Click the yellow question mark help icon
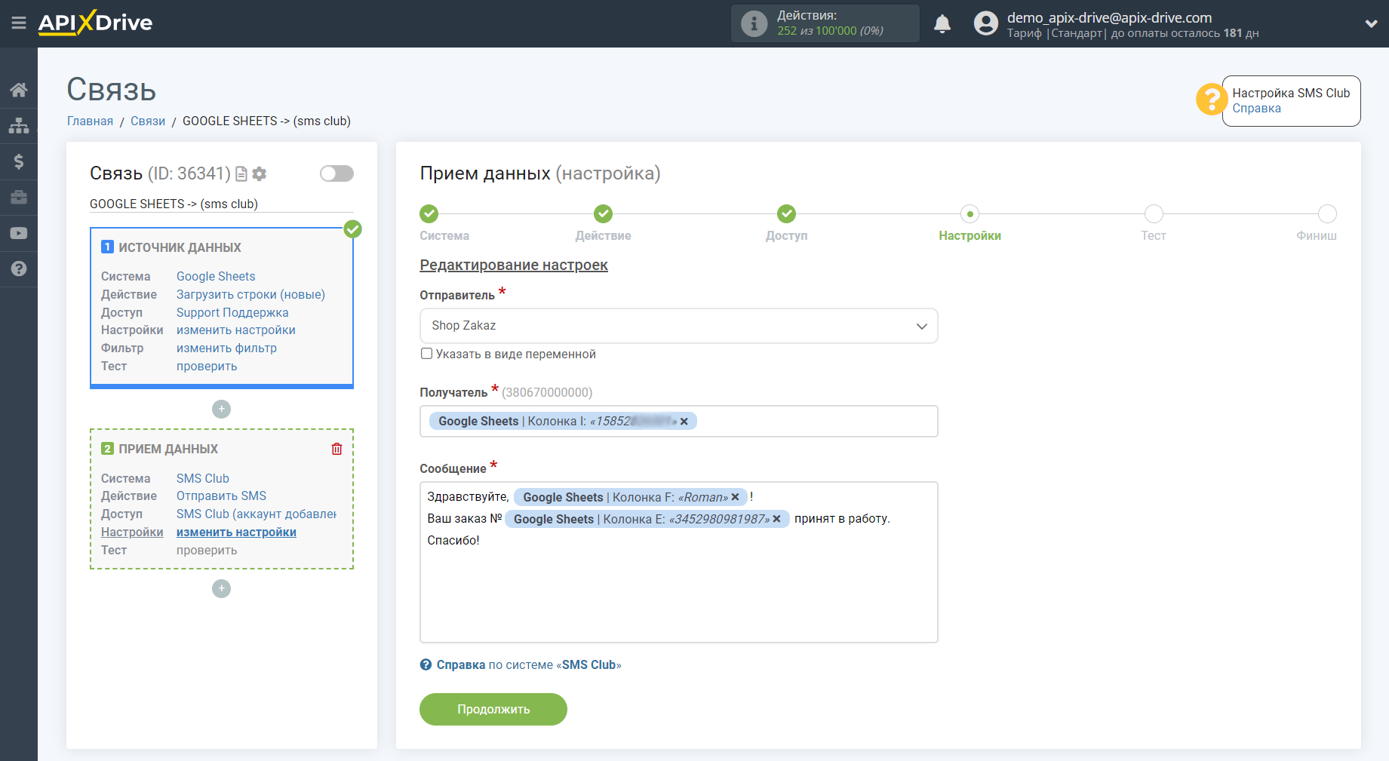The image size is (1389, 761). [x=1211, y=100]
